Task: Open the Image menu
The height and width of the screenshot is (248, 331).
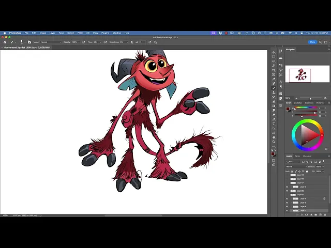Action: pos(43,33)
